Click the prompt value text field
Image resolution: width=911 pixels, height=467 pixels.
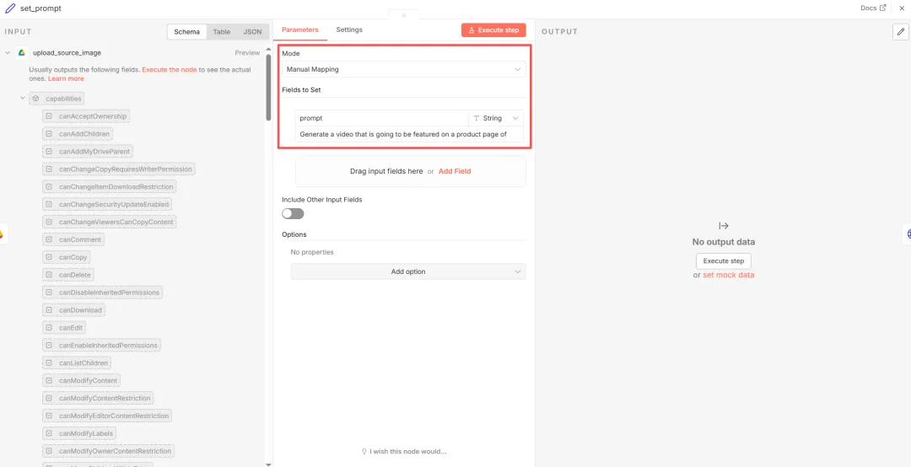pos(409,134)
